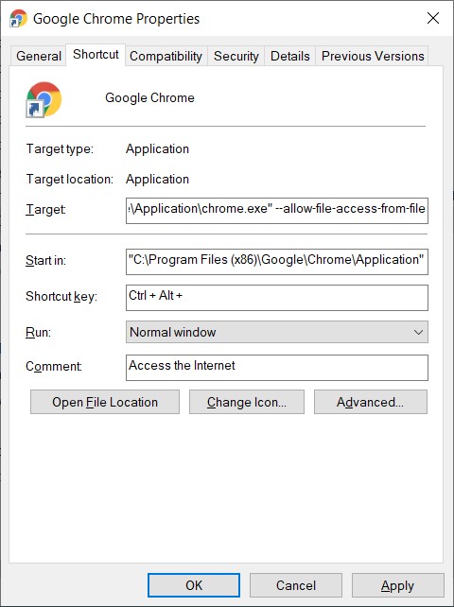Switch to the General tab
454x607 pixels.
39,56
